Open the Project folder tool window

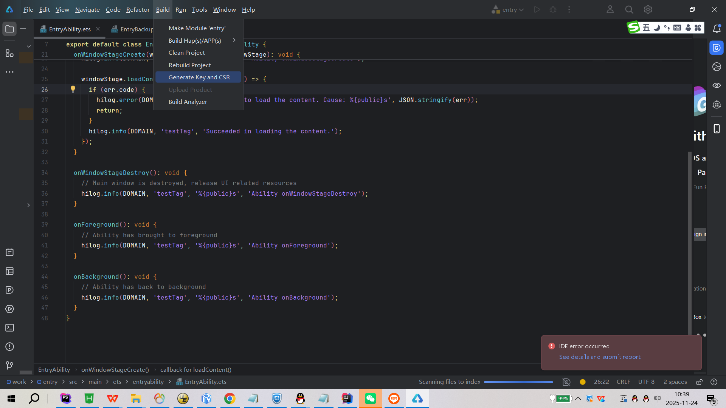[x=9, y=29]
